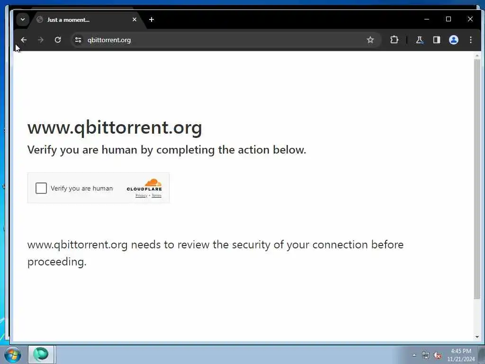Click the Cloudflare logo

144,185
